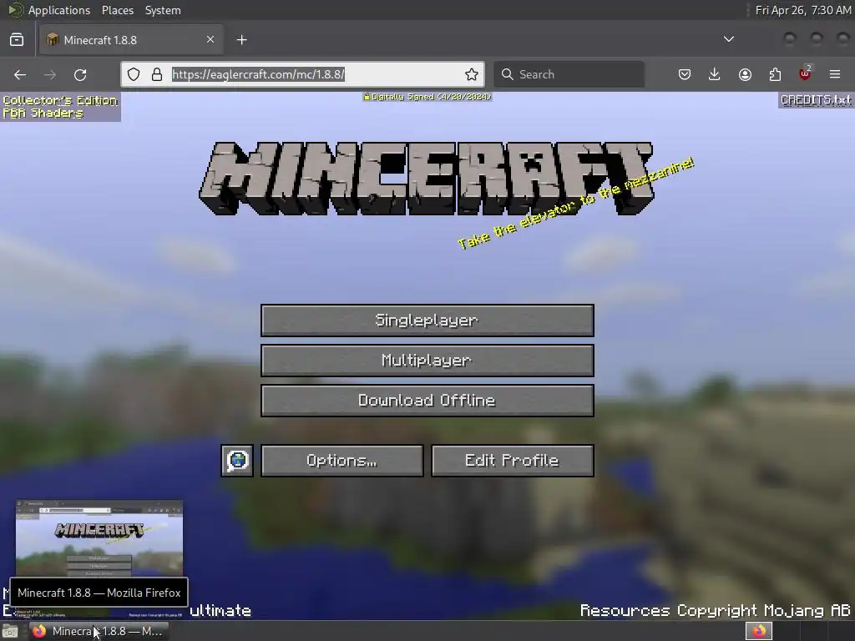The image size is (855, 641).
Task: Reload the Minecraft page
Action: pos(80,74)
